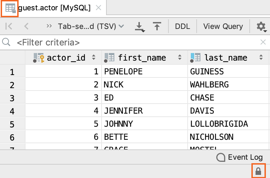The width and height of the screenshot is (270, 178).
Task: Click the JOHNNY first name cell
Action: pos(145,124)
